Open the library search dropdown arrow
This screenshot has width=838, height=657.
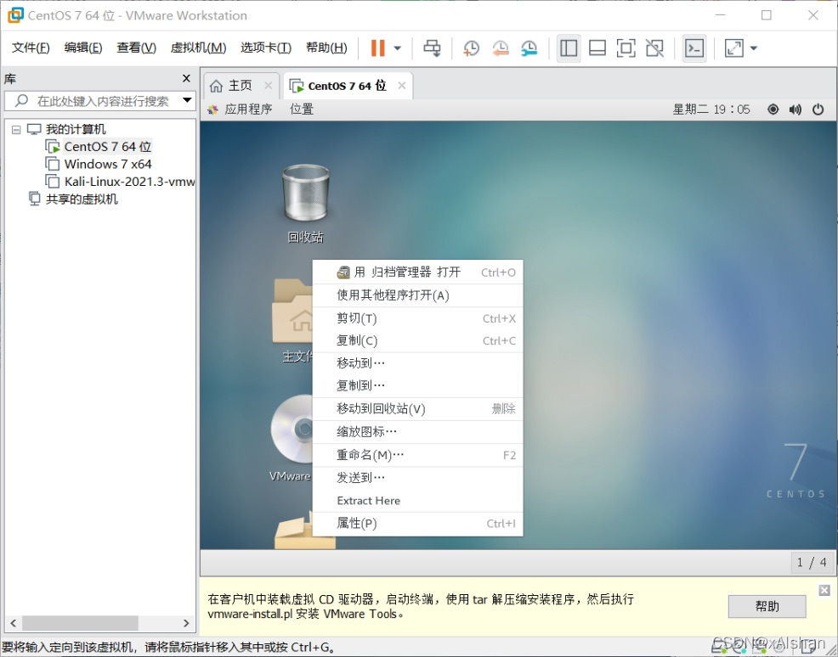187,100
